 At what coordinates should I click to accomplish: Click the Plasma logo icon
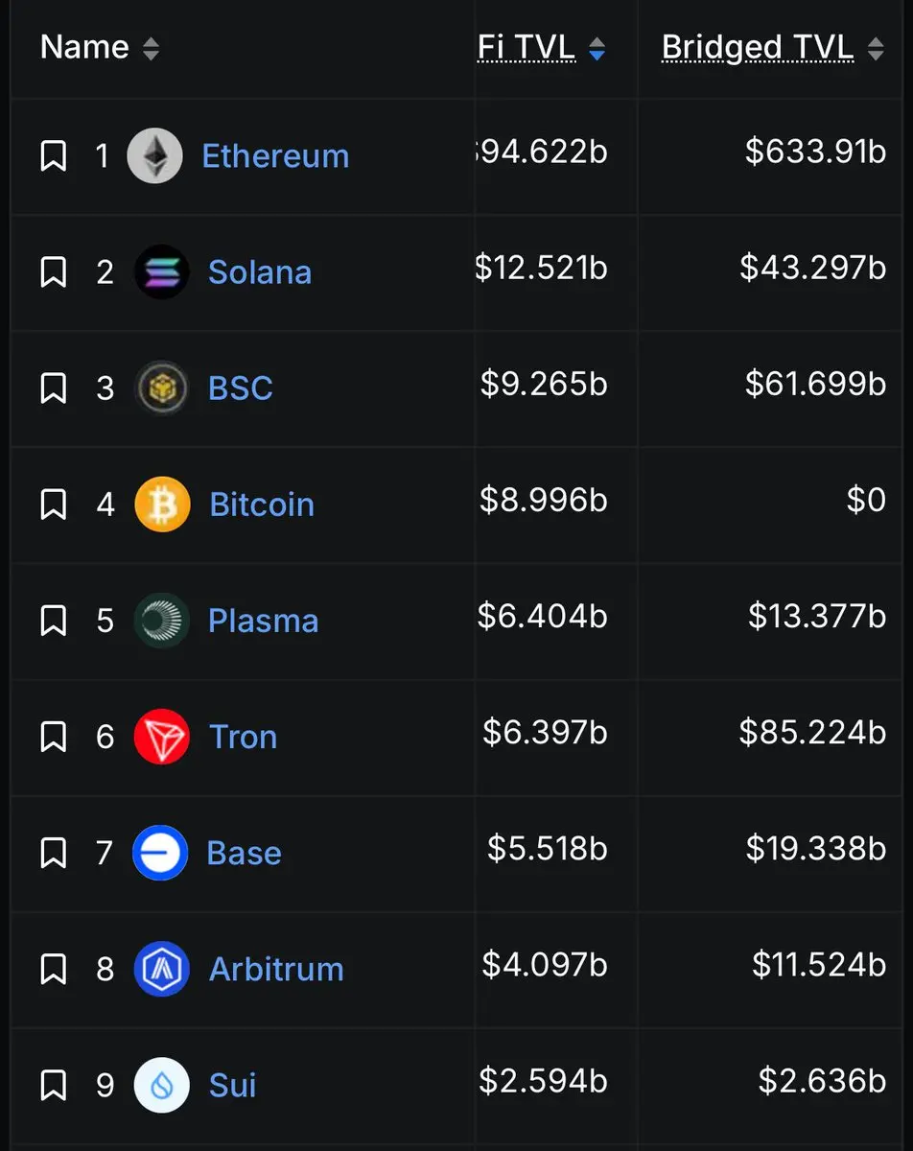[x=161, y=621]
